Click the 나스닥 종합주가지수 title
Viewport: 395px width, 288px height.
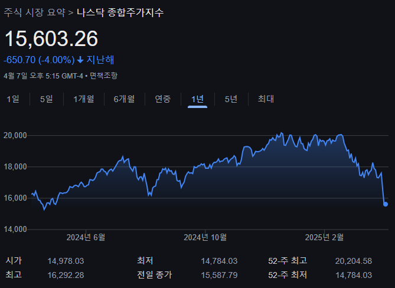click(120, 12)
